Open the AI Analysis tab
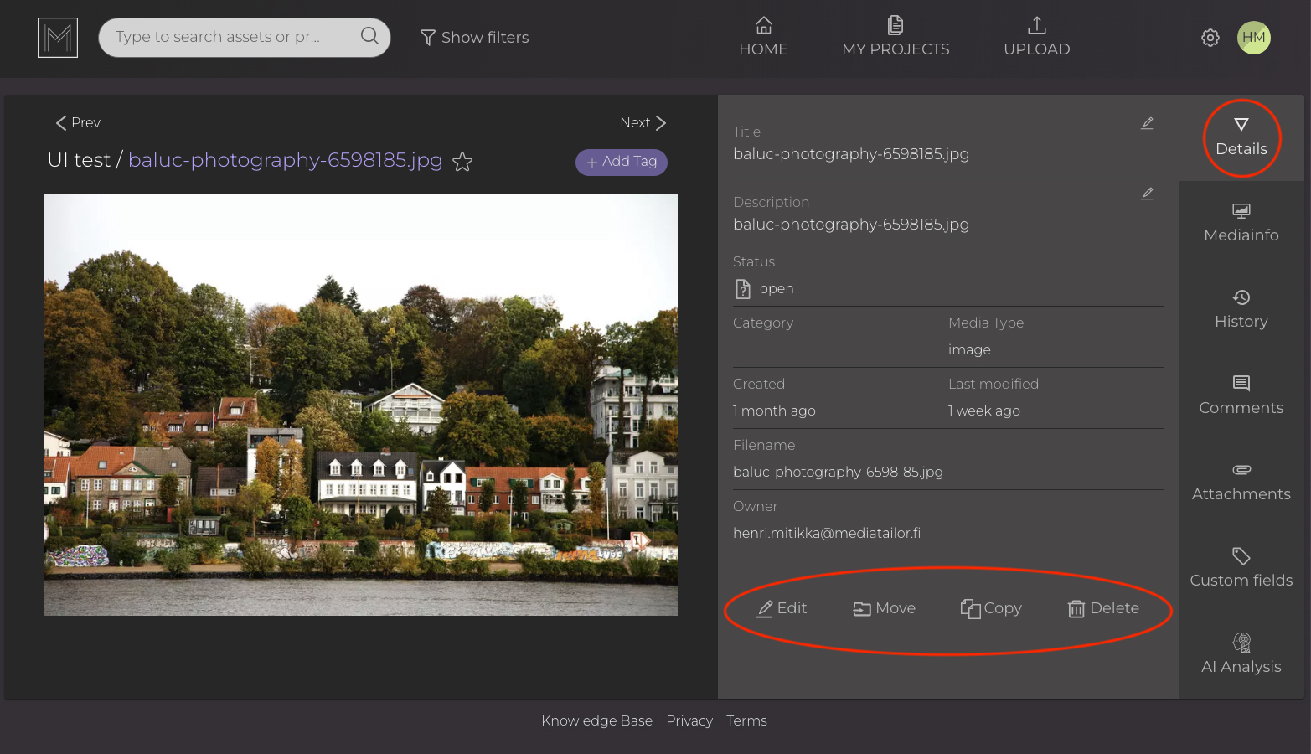Viewport: 1311px width, 754px height. pyautogui.click(x=1241, y=654)
